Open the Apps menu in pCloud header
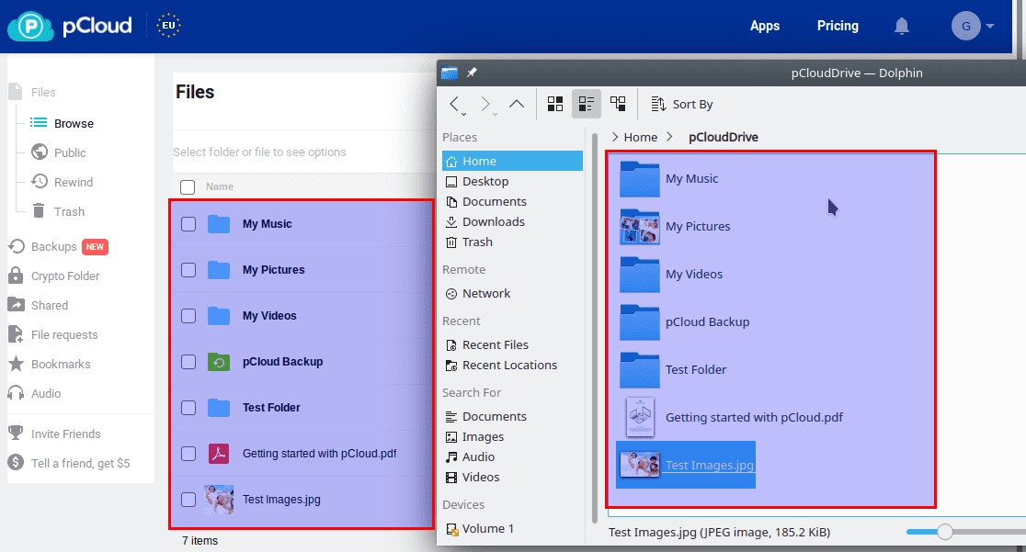 coord(765,26)
